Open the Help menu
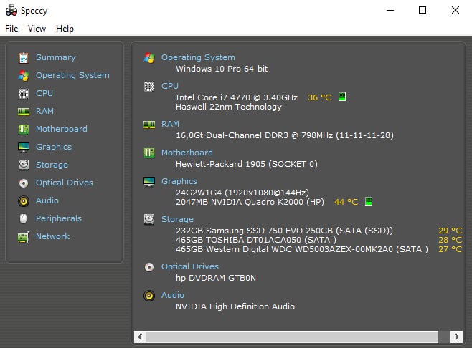Viewport: 472px width, 348px height. coord(65,29)
